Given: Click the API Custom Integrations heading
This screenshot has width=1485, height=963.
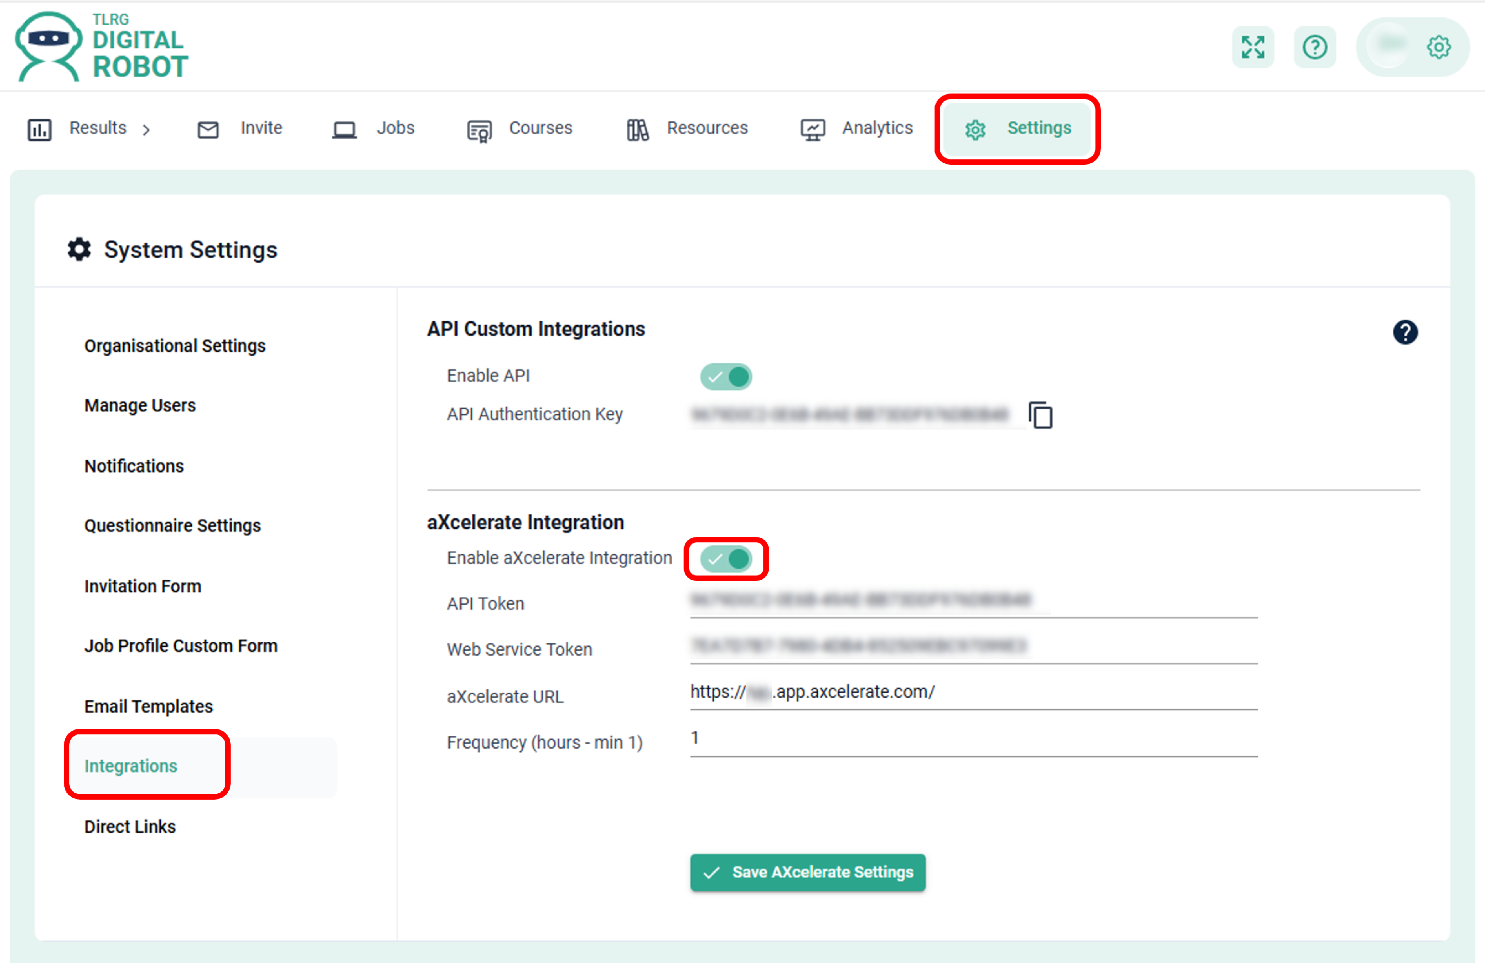Looking at the screenshot, I should 536,329.
